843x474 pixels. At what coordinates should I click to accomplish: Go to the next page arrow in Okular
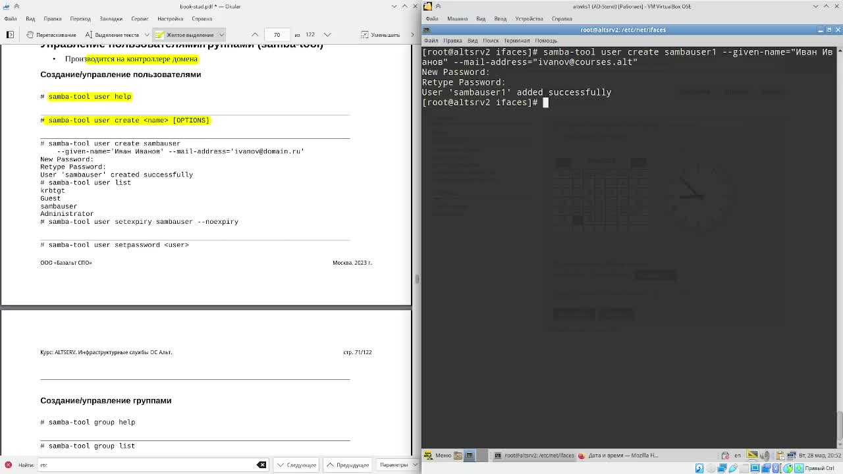(x=327, y=34)
